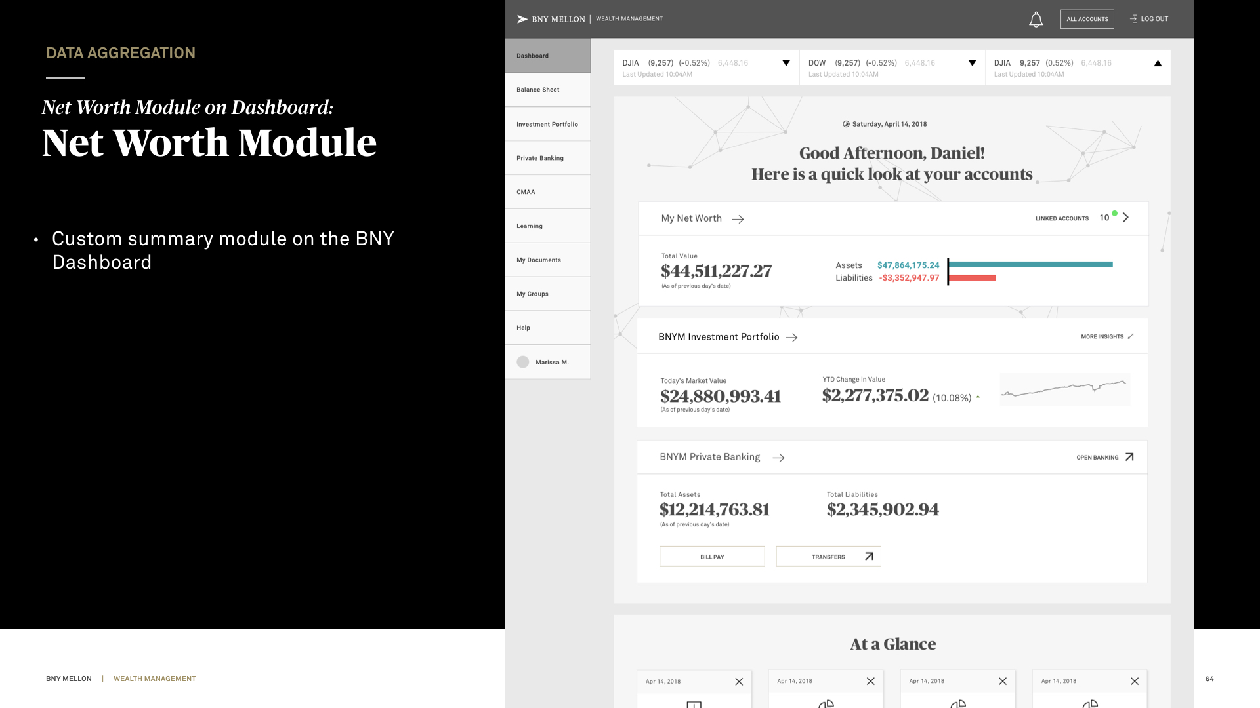
Task: Click the Log Out icon
Action: pyautogui.click(x=1133, y=19)
